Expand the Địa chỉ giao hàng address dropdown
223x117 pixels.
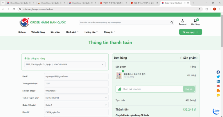pyautogui.click(x=65, y=64)
